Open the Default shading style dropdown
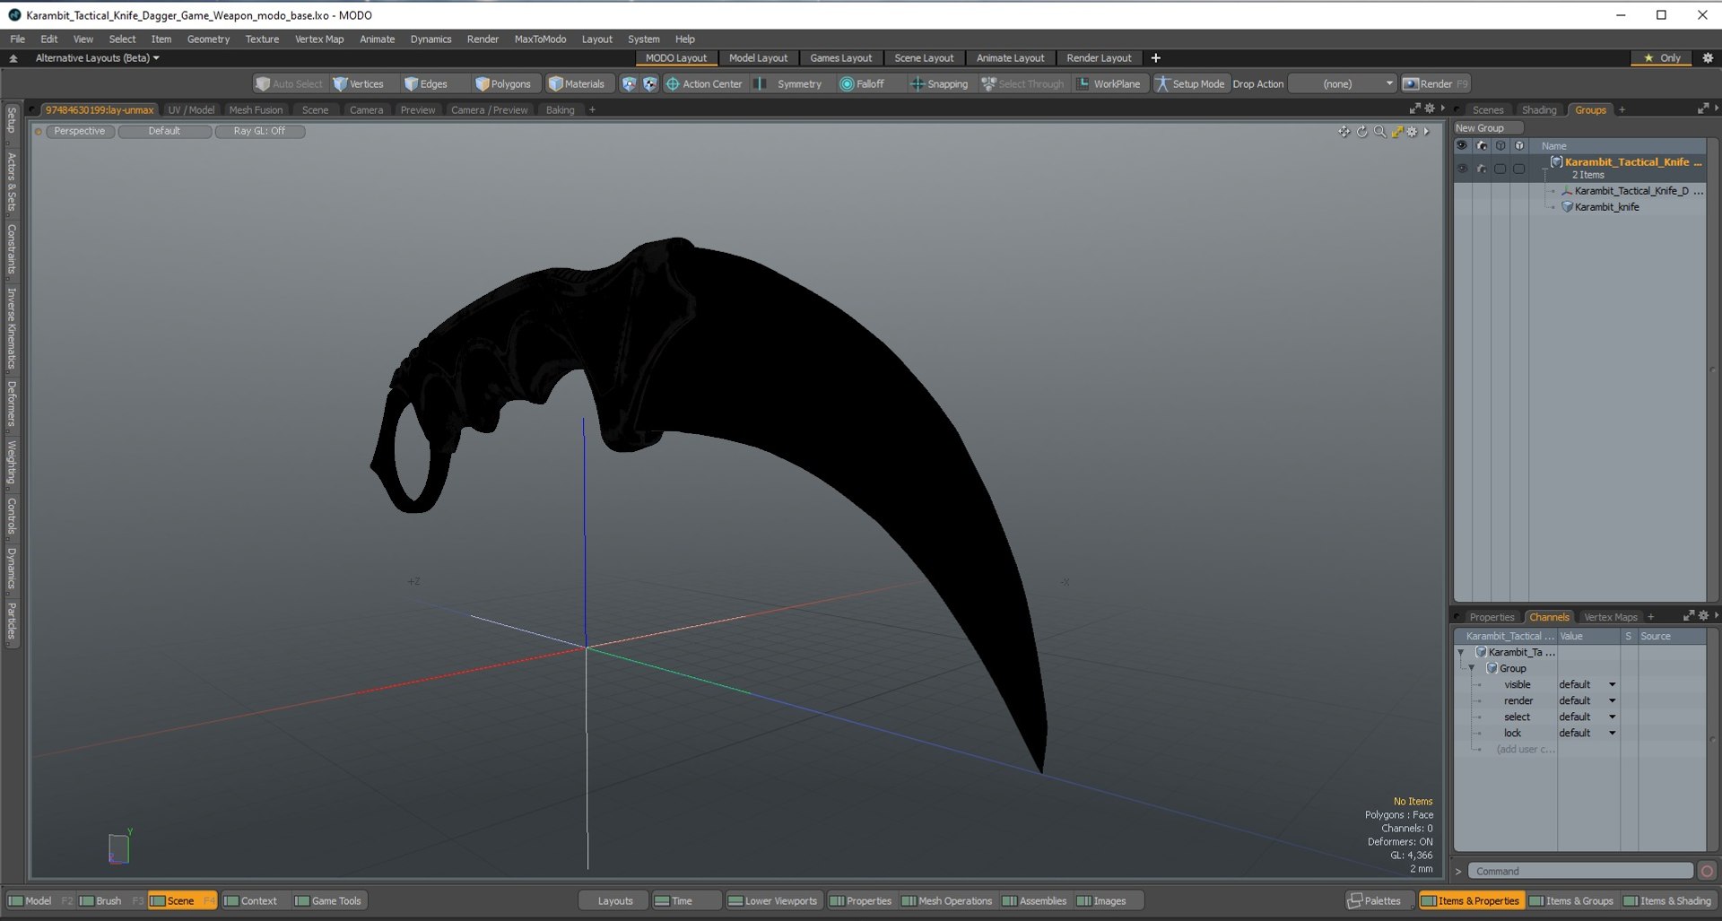The height and width of the screenshot is (921, 1722). (x=164, y=131)
